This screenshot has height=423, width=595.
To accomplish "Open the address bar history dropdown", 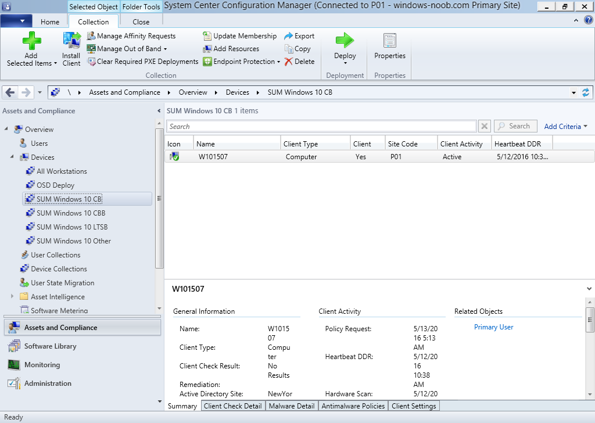I will tap(574, 92).
